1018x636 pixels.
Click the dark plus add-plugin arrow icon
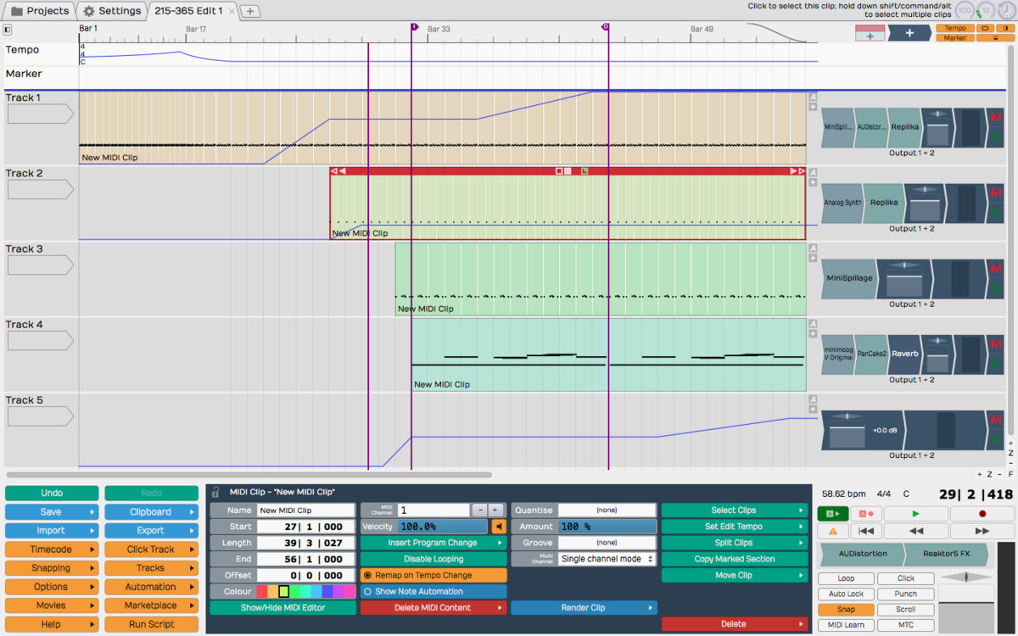point(909,33)
